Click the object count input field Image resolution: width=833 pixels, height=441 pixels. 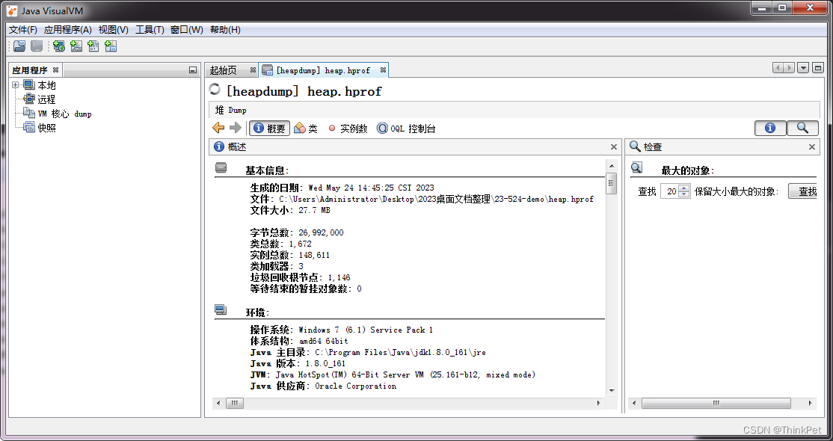coord(669,191)
